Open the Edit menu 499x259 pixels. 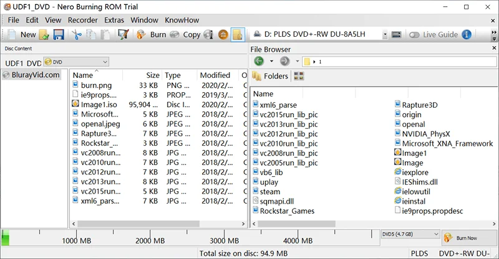(x=32, y=20)
